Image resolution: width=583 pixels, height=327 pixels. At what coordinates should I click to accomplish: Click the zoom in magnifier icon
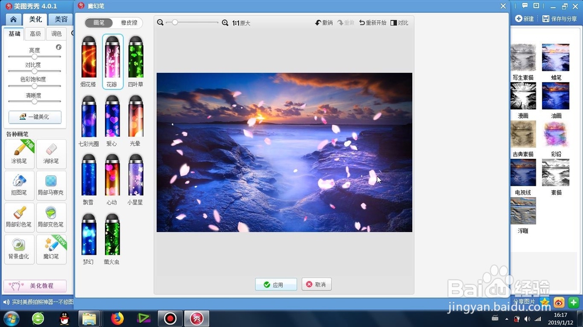coord(225,23)
